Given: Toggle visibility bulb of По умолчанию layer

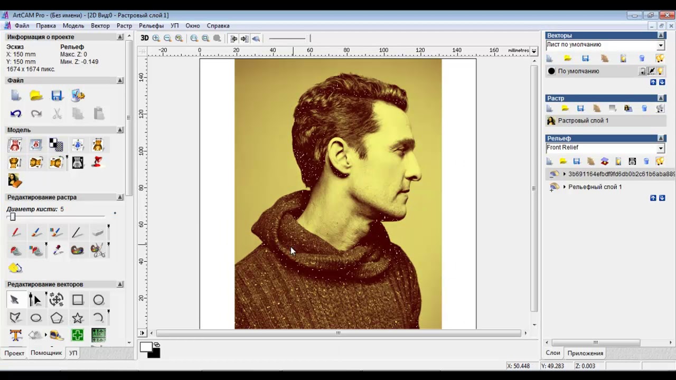Looking at the screenshot, I should [660, 71].
